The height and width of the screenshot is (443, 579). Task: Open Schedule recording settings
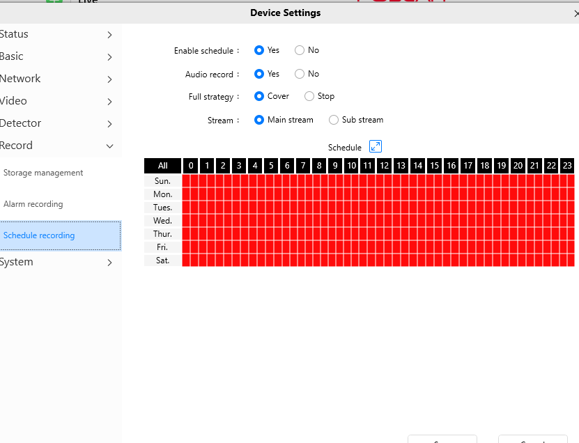click(x=61, y=235)
